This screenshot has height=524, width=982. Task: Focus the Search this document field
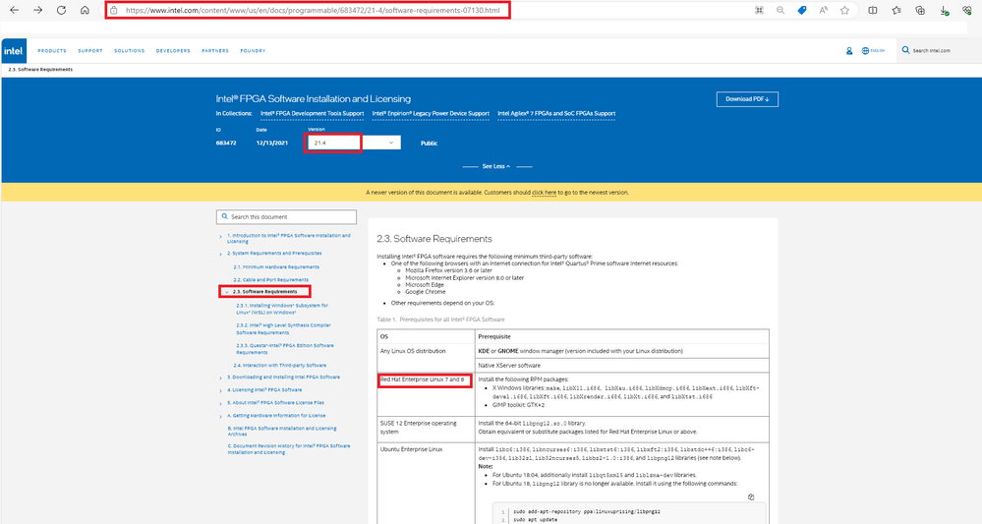pyautogui.click(x=286, y=216)
